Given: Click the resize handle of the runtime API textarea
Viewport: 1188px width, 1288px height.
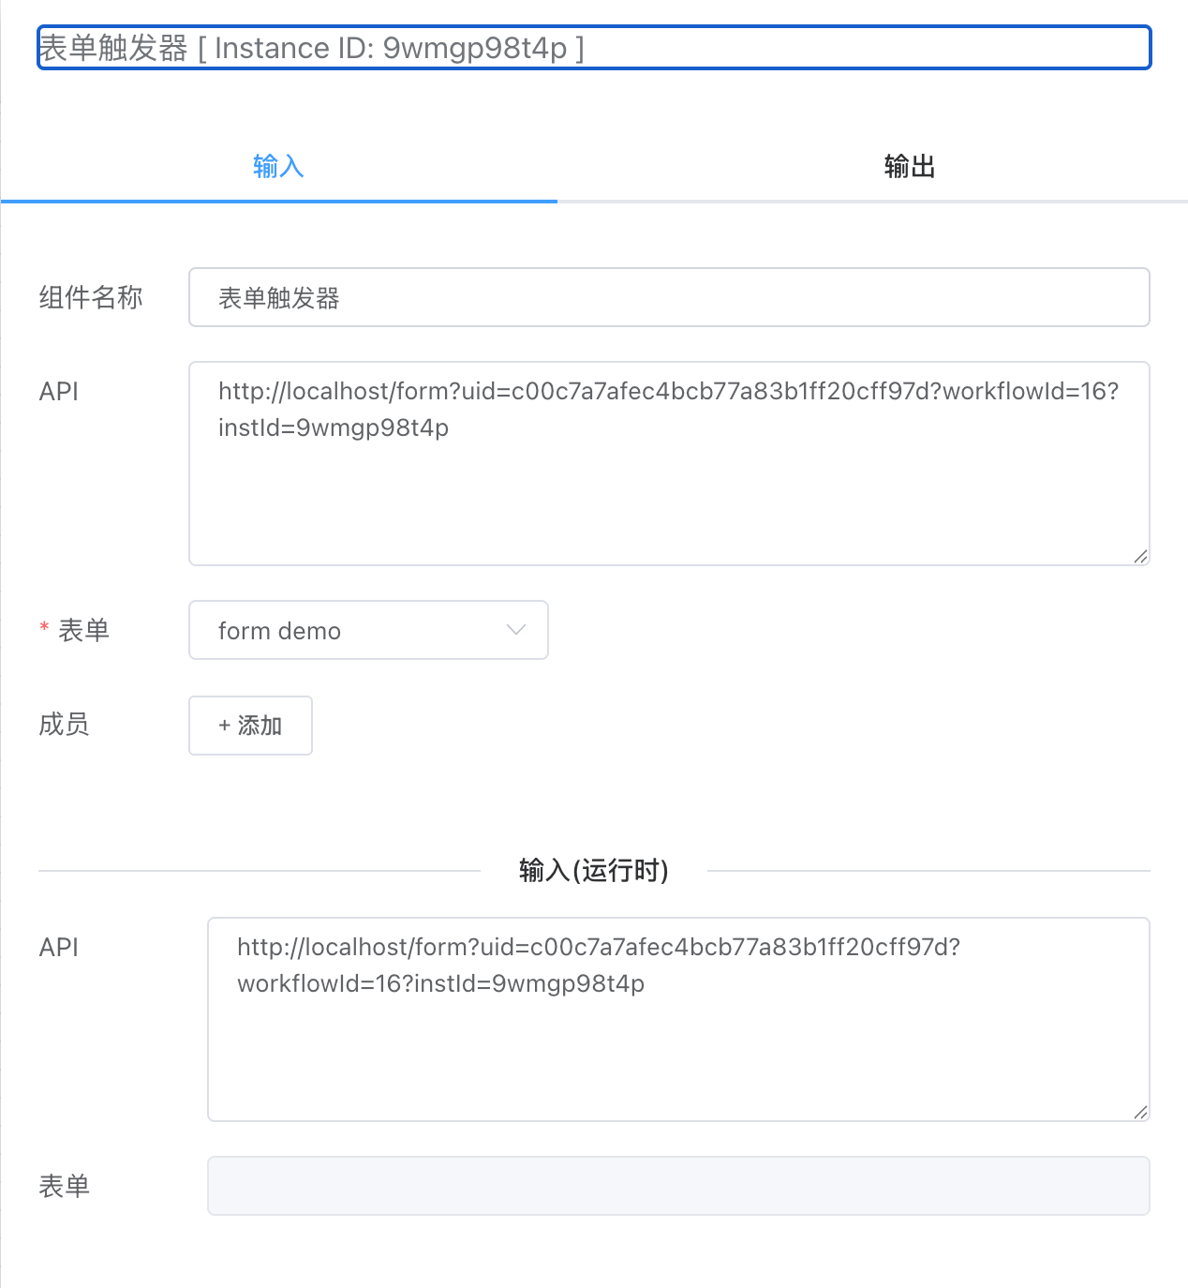Looking at the screenshot, I should coord(1141,1114).
